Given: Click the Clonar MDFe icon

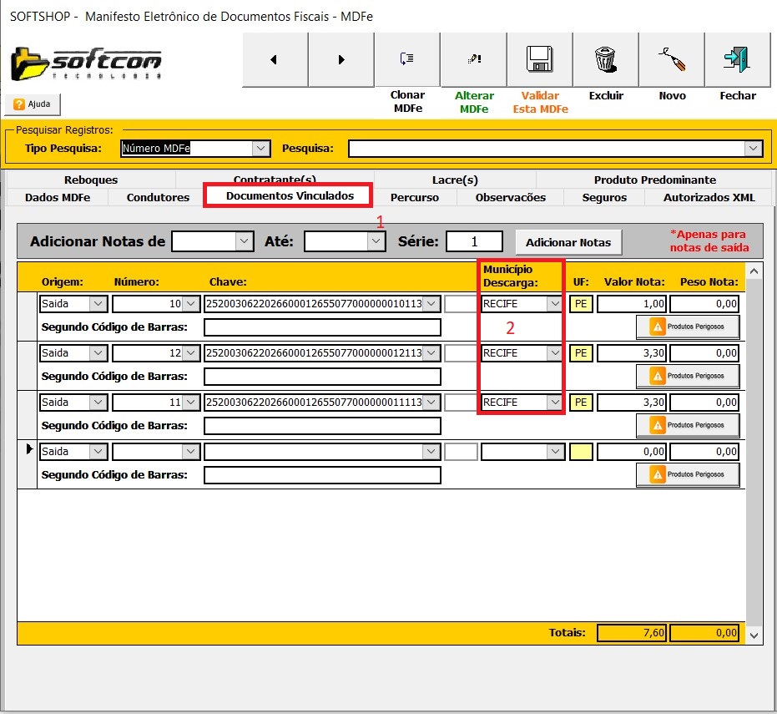Looking at the screenshot, I should tap(406, 59).
